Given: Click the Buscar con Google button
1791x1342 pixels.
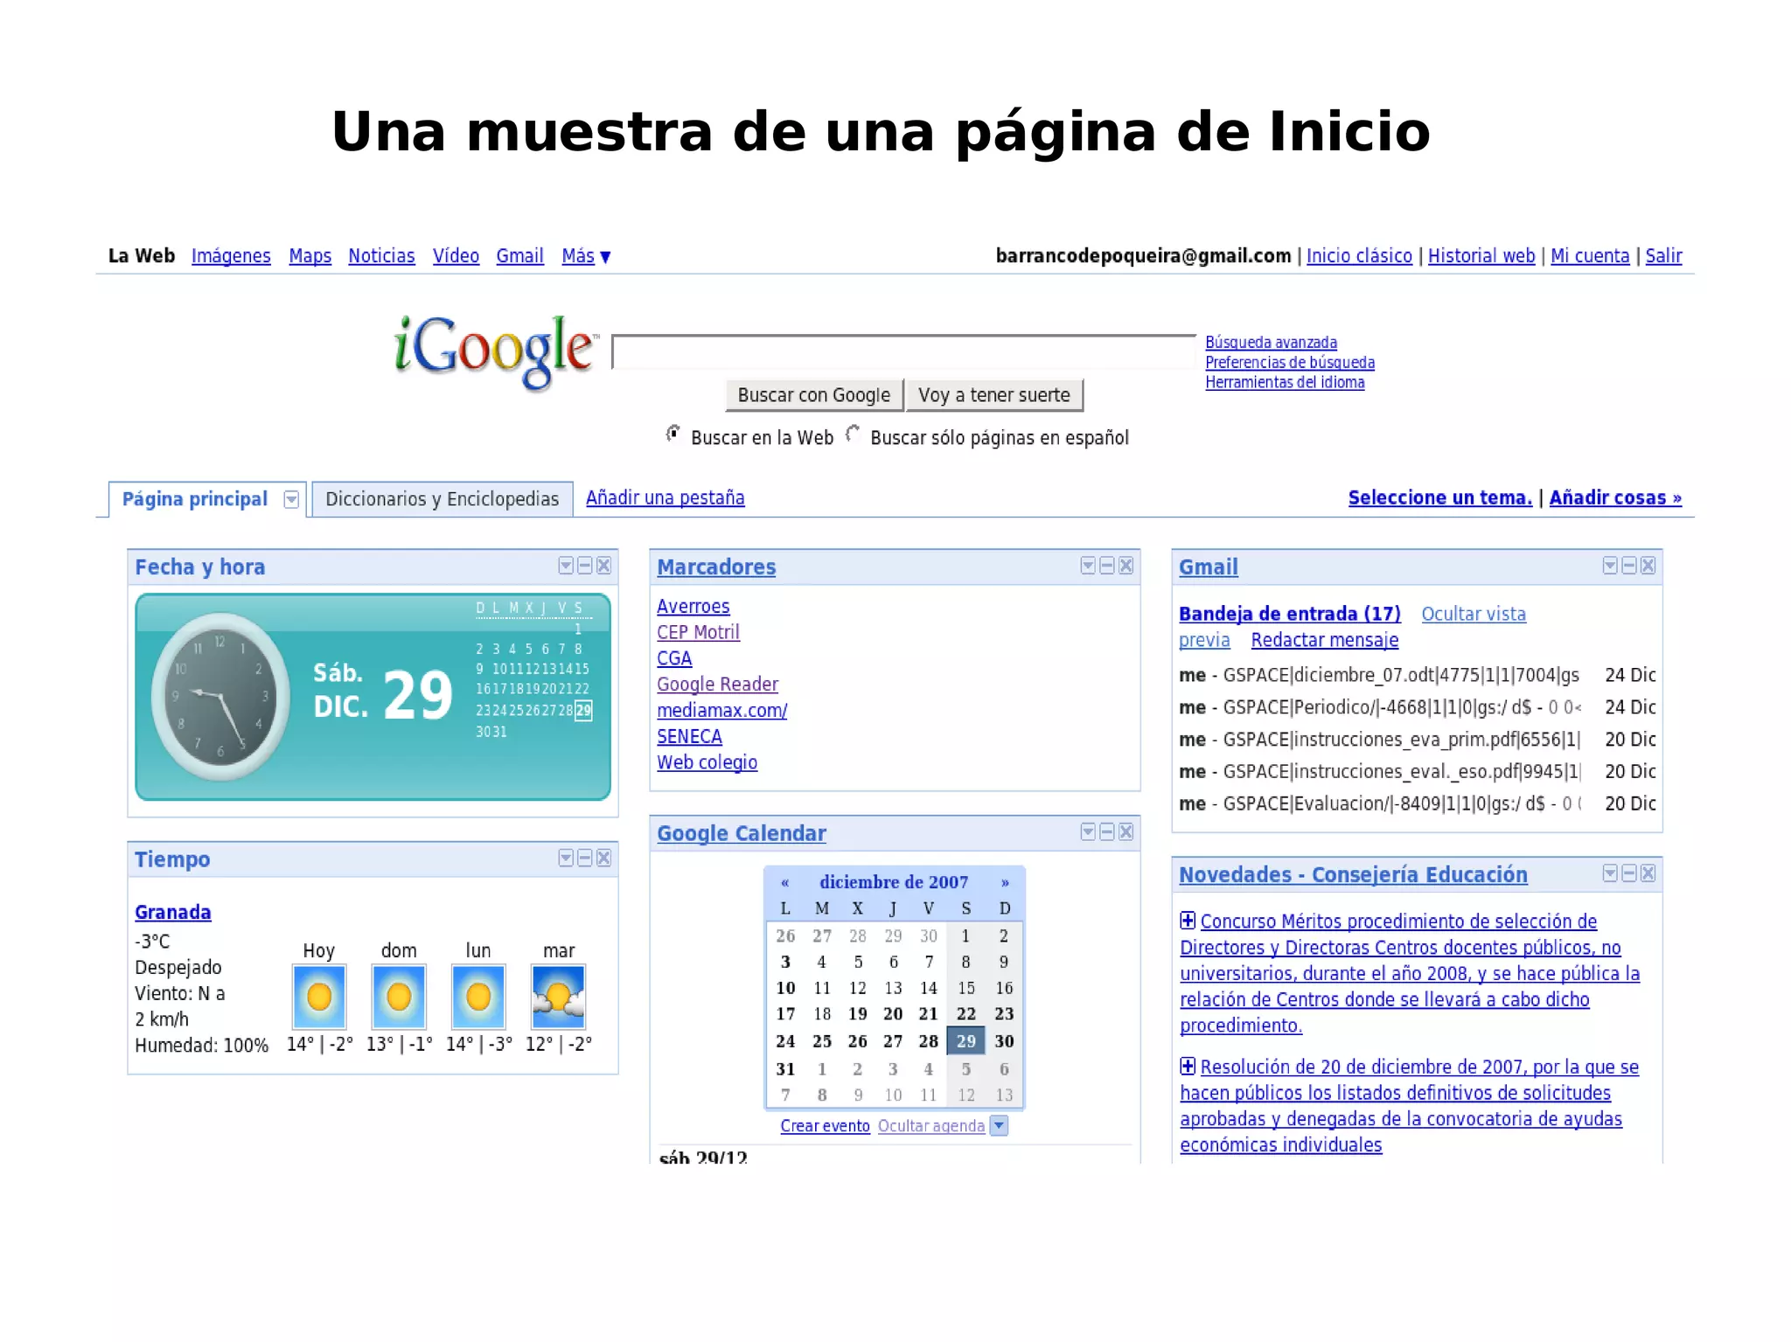Looking at the screenshot, I should coord(814,395).
